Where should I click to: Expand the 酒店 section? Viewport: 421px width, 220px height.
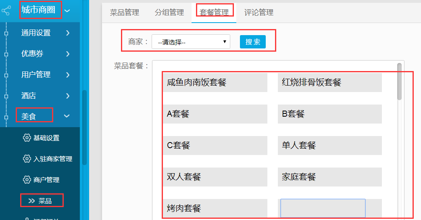pyautogui.click(x=67, y=96)
